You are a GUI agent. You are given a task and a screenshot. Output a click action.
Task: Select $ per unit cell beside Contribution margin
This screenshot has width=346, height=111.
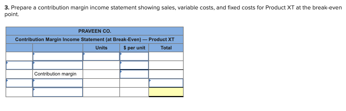(x=134, y=74)
